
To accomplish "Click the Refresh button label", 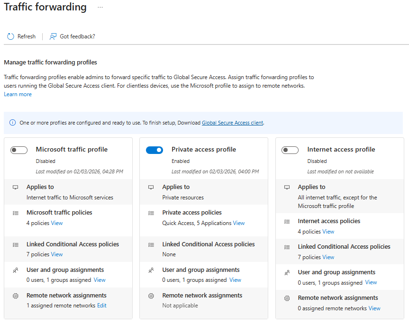I will pos(27,36).
